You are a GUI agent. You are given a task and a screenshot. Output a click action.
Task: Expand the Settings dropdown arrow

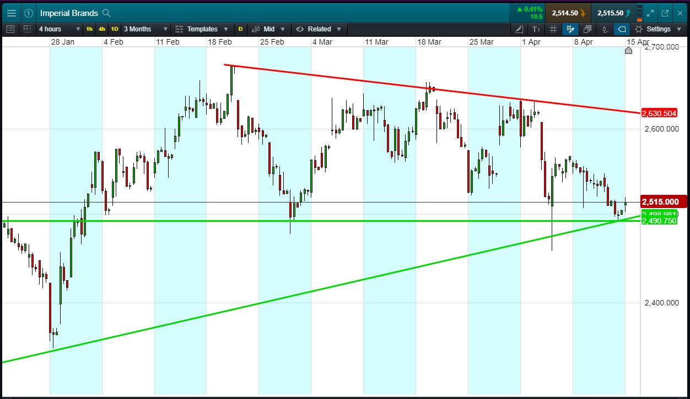coord(679,29)
